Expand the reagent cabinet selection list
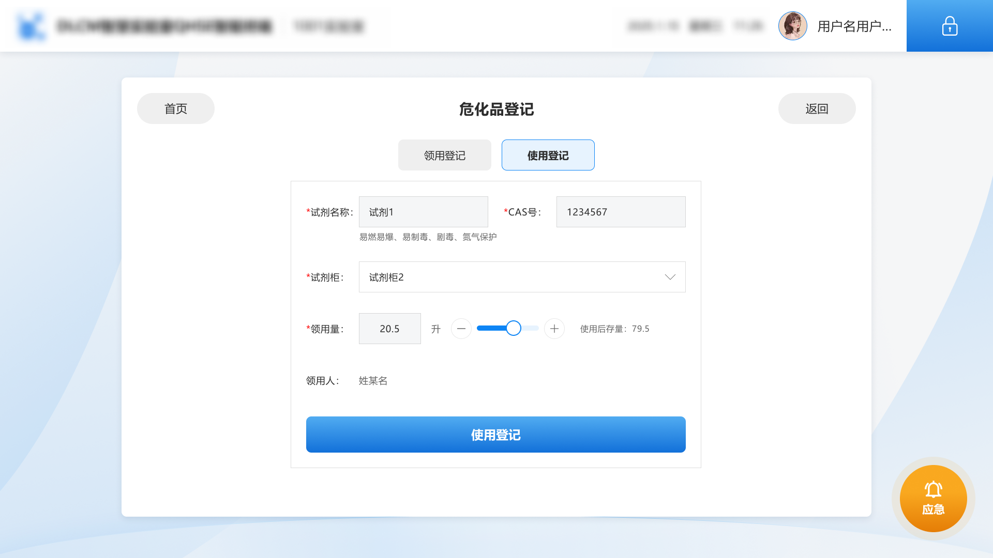 (522, 277)
